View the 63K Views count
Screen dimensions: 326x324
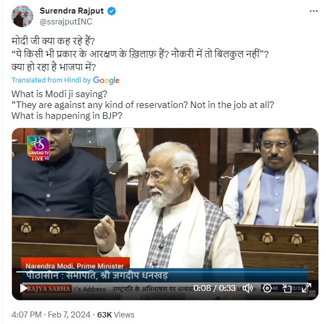116,315
